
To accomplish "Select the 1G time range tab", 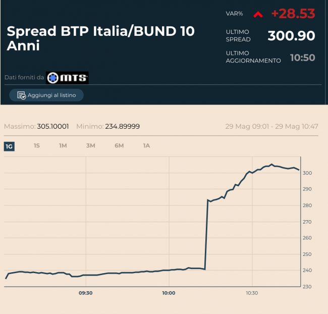I will [9, 146].
